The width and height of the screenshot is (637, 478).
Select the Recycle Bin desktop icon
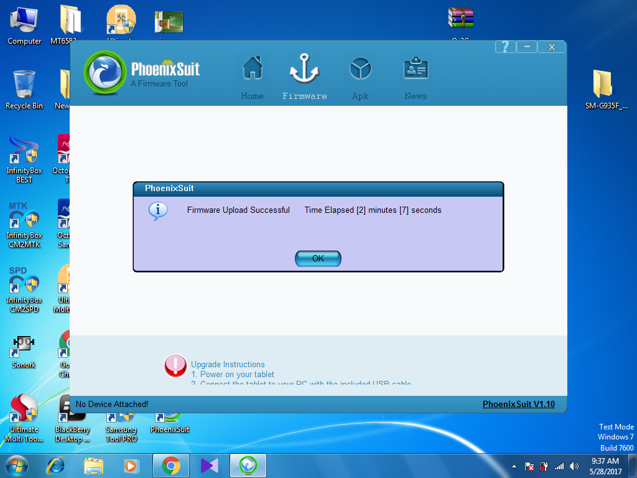pos(24,90)
